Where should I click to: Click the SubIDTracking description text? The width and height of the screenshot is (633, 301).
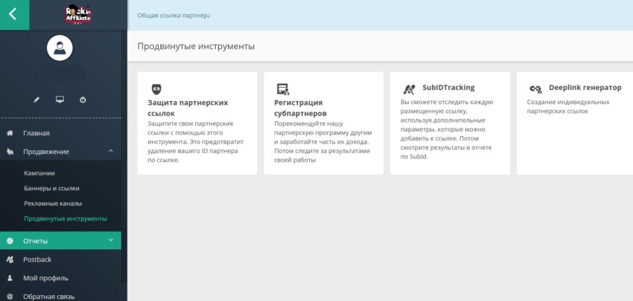coord(447,130)
